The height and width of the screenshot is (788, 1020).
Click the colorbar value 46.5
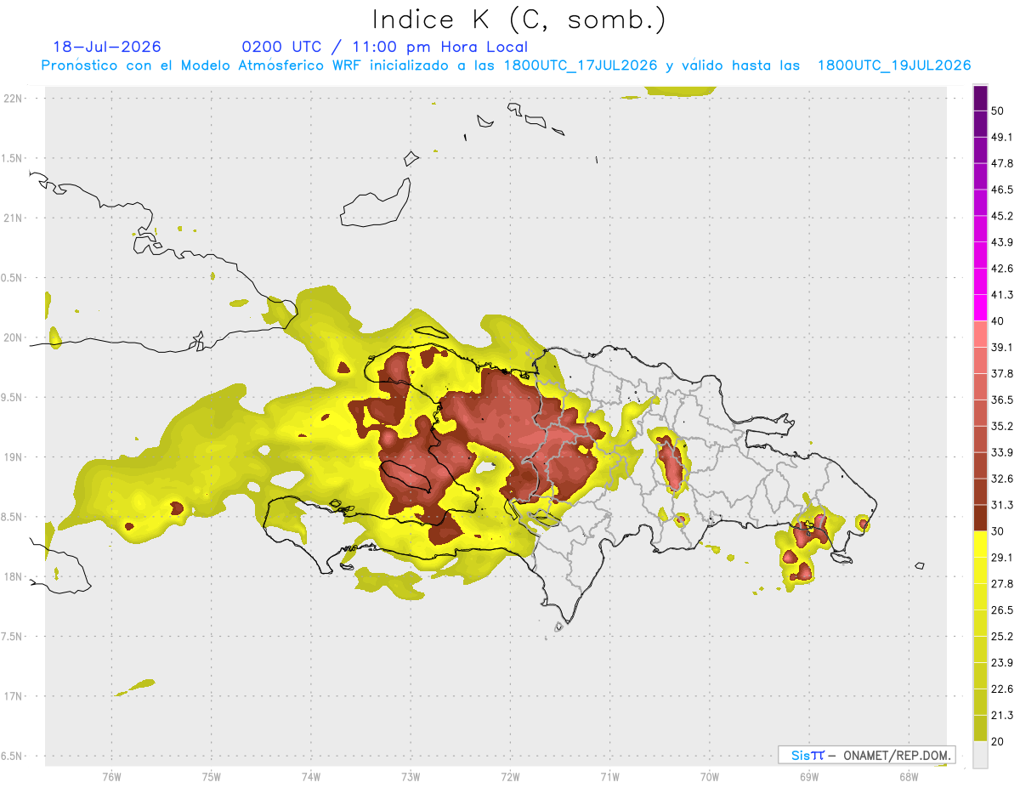1002,190
